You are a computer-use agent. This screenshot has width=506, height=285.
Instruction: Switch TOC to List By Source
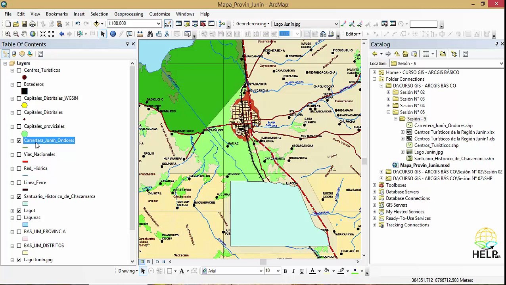click(14, 54)
